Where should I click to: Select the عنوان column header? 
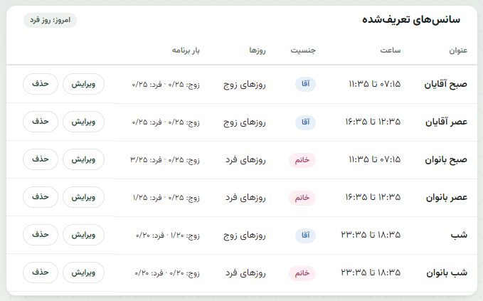tap(458, 51)
